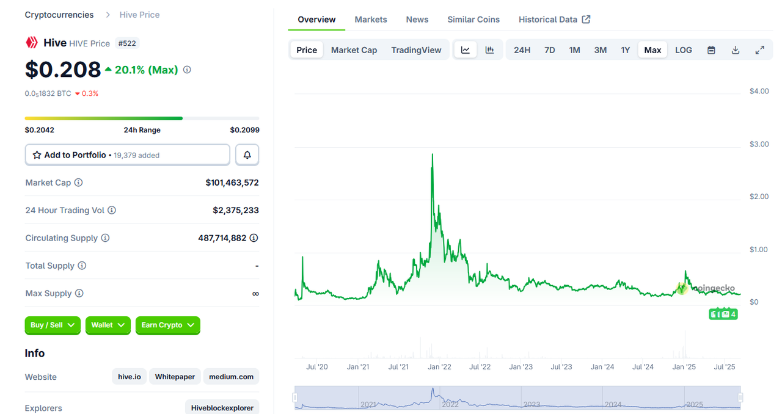Switch to the Markets tab

[x=371, y=20]
